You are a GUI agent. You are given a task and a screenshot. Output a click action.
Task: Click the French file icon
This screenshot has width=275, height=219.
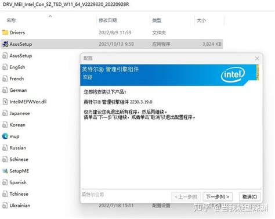[5, 79]
